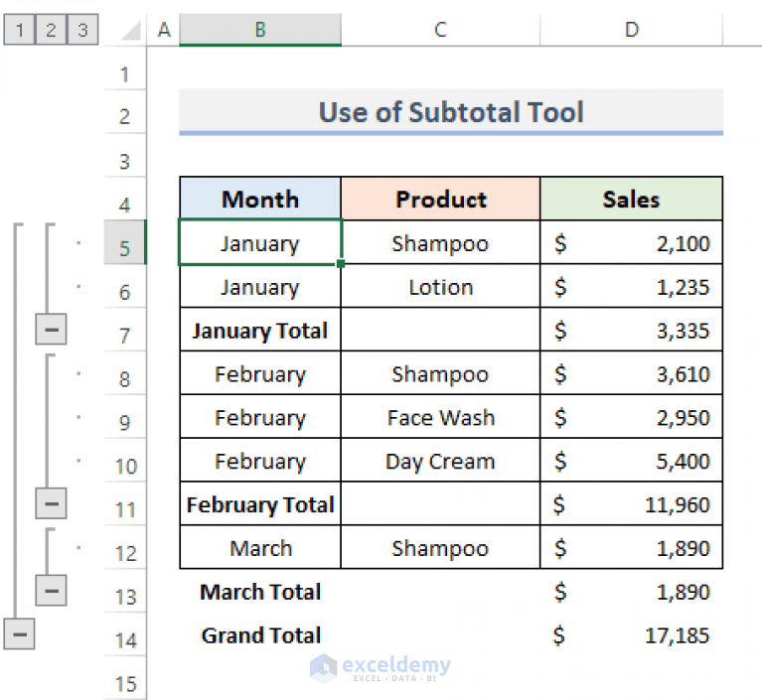Viewport: 762px width, 700px height.
Task: Select the February cell beside Face Wash
Action: (260, 417)
